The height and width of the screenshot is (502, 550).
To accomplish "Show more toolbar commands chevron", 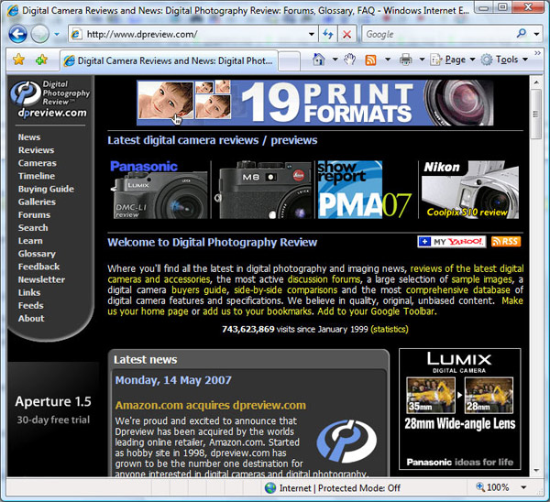I will coord(537,53).
